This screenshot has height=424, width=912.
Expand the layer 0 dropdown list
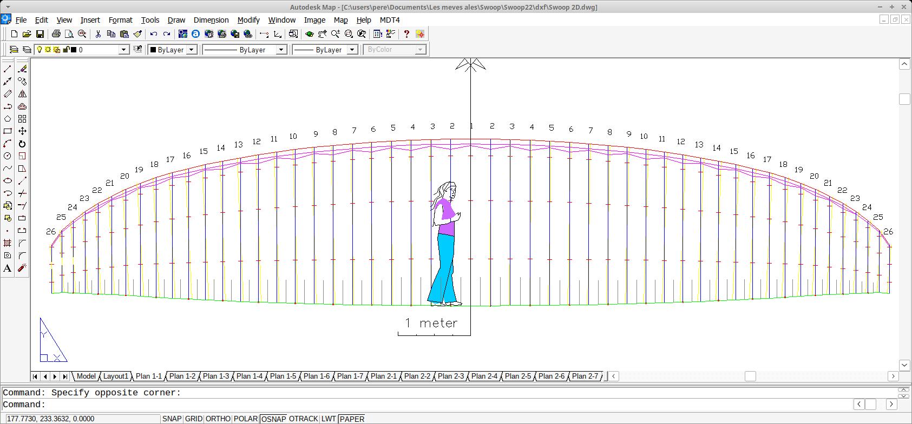coord(123,50)
